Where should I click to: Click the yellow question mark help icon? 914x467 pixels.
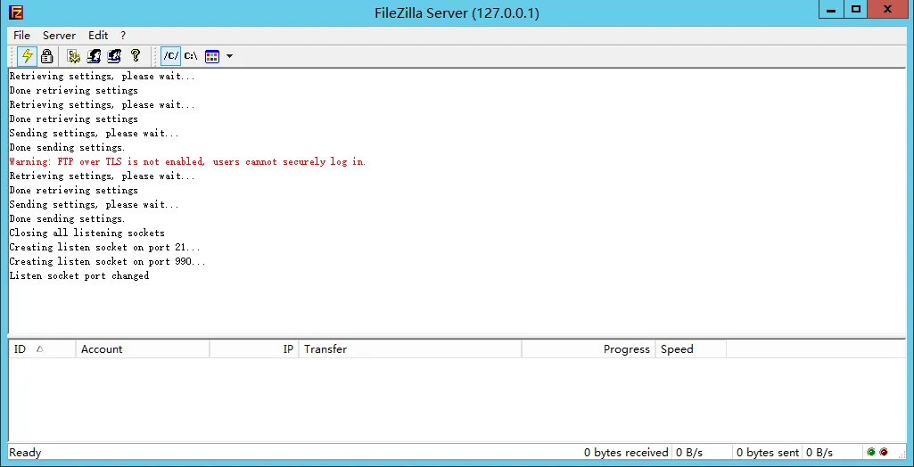[x=136, y=56]
